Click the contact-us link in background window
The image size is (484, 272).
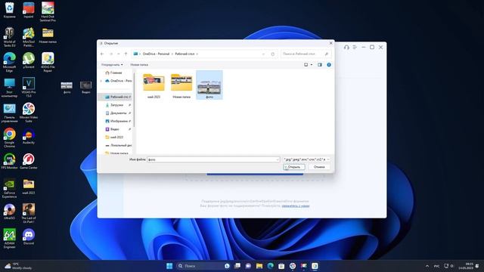pos(296,206)
